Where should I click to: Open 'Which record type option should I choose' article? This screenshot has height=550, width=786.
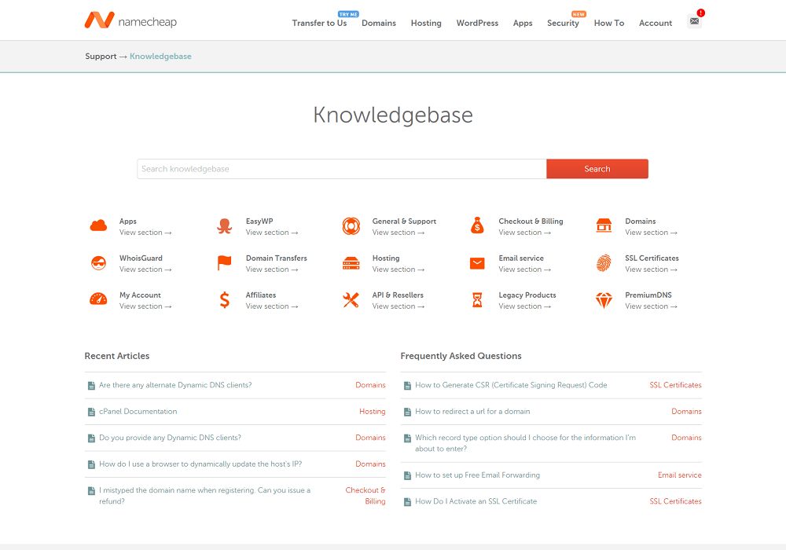pos(525,443)
